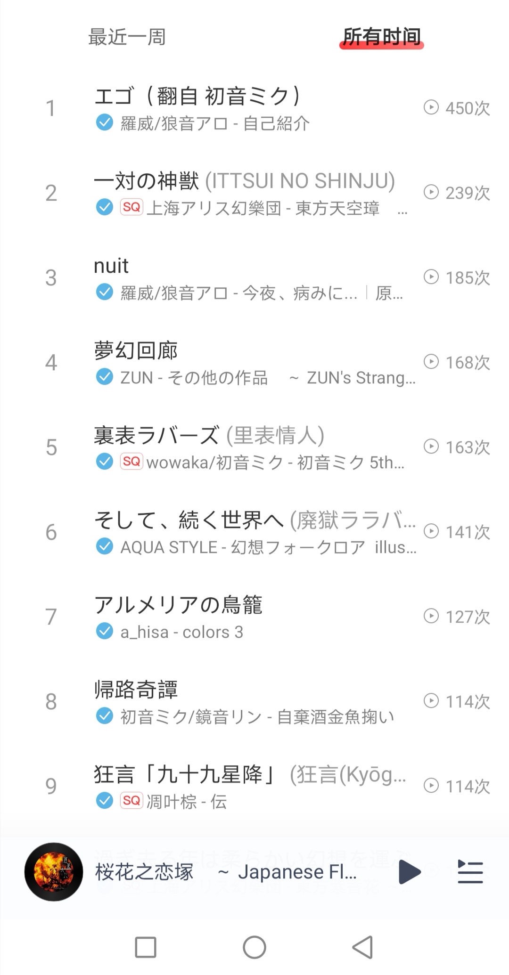The width and height of the screenshot is (509, 975).
Task: Select the 所有时间 tab
Action: click(381, 37)
